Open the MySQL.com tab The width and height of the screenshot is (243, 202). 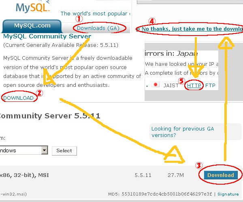(32, 26)
